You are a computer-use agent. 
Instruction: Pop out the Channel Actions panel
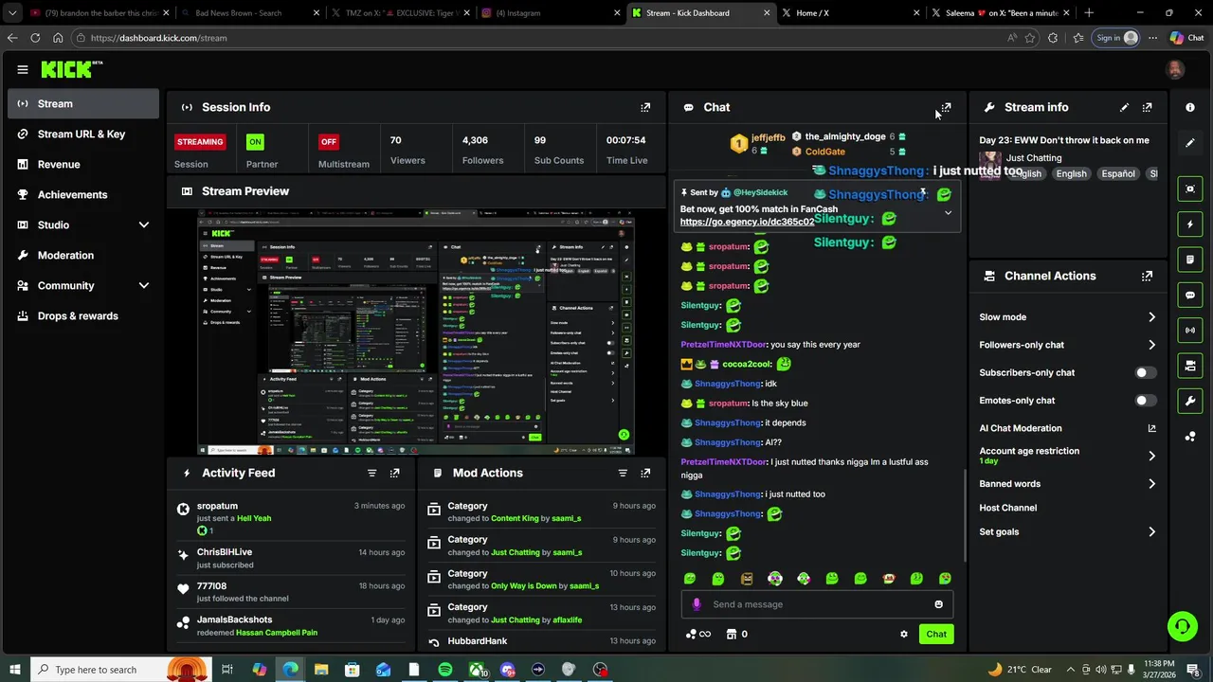[x=1147, y=276]
